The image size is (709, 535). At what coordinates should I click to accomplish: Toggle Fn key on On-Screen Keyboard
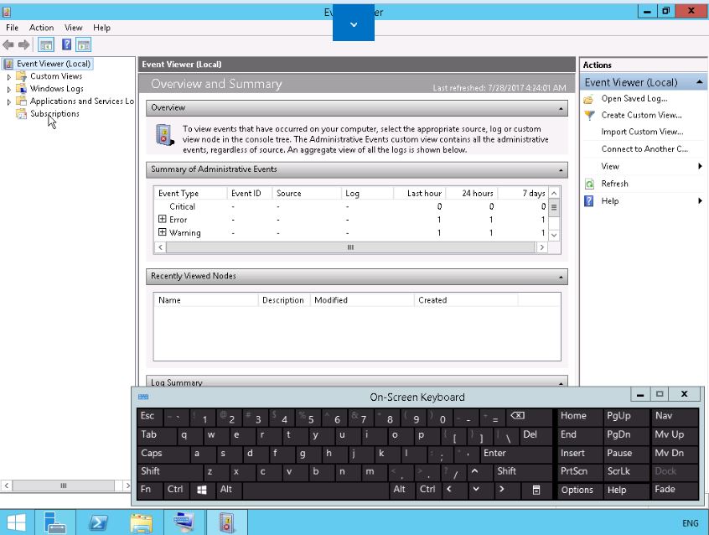[150, 490]
